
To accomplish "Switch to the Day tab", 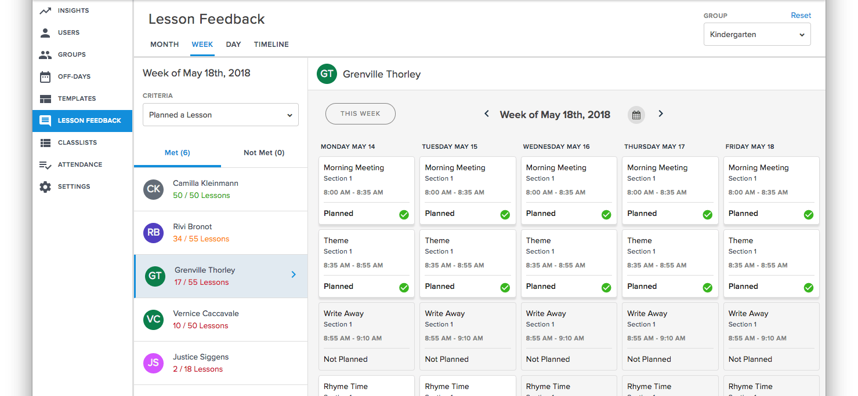I will 234,45.
